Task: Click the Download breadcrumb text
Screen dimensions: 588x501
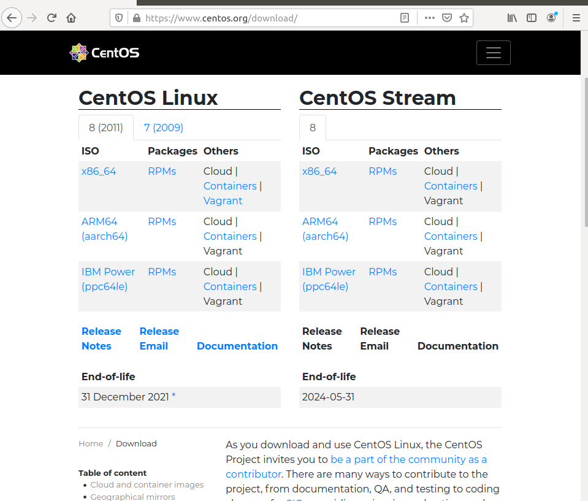Action: 136,443
